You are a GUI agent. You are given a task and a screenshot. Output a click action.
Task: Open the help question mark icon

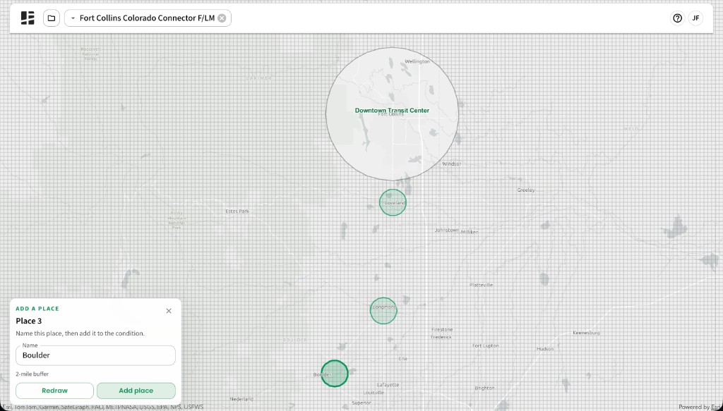point(677,18)
